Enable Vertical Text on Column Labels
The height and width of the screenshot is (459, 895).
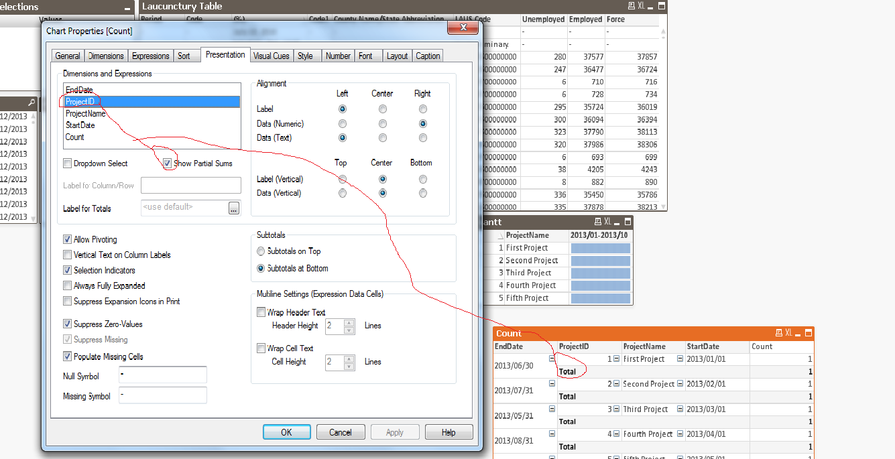point(67,255)
